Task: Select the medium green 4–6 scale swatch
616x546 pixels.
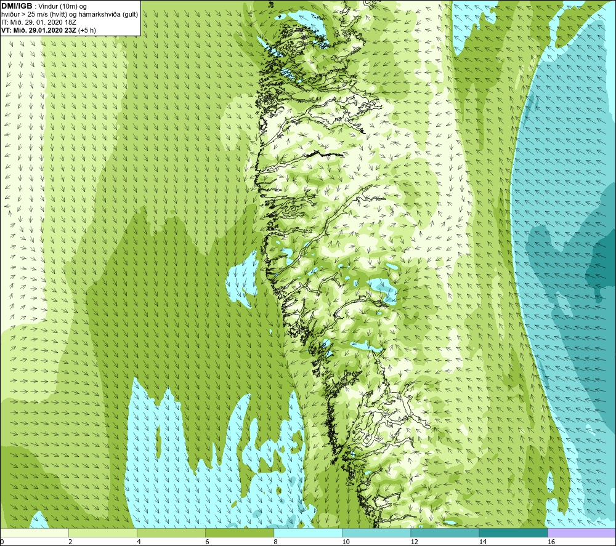Action: (171, 532)
